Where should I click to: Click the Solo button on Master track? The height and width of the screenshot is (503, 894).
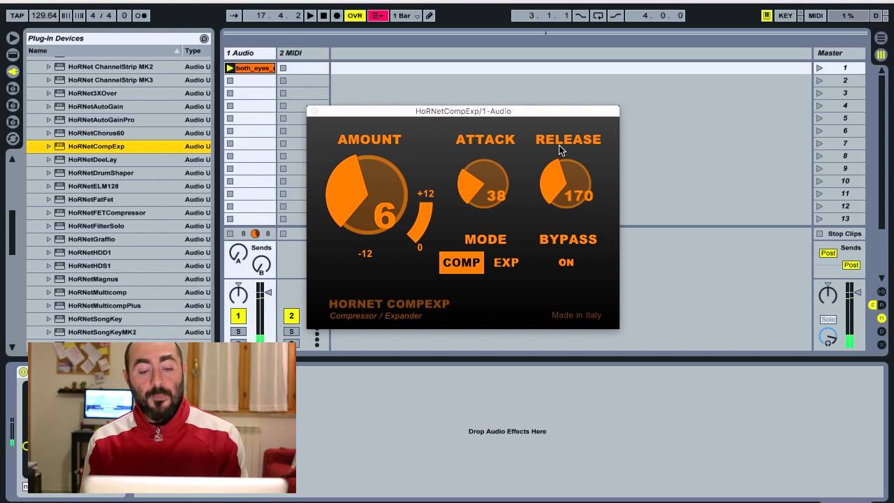click(x=828, y=319)
